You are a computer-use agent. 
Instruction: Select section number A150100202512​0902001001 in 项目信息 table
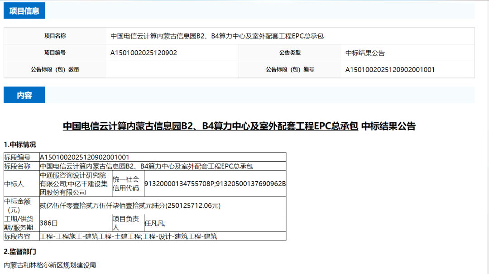[390, 70]
